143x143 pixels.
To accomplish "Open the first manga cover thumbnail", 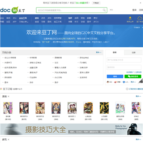I will [x=8, y=108].
